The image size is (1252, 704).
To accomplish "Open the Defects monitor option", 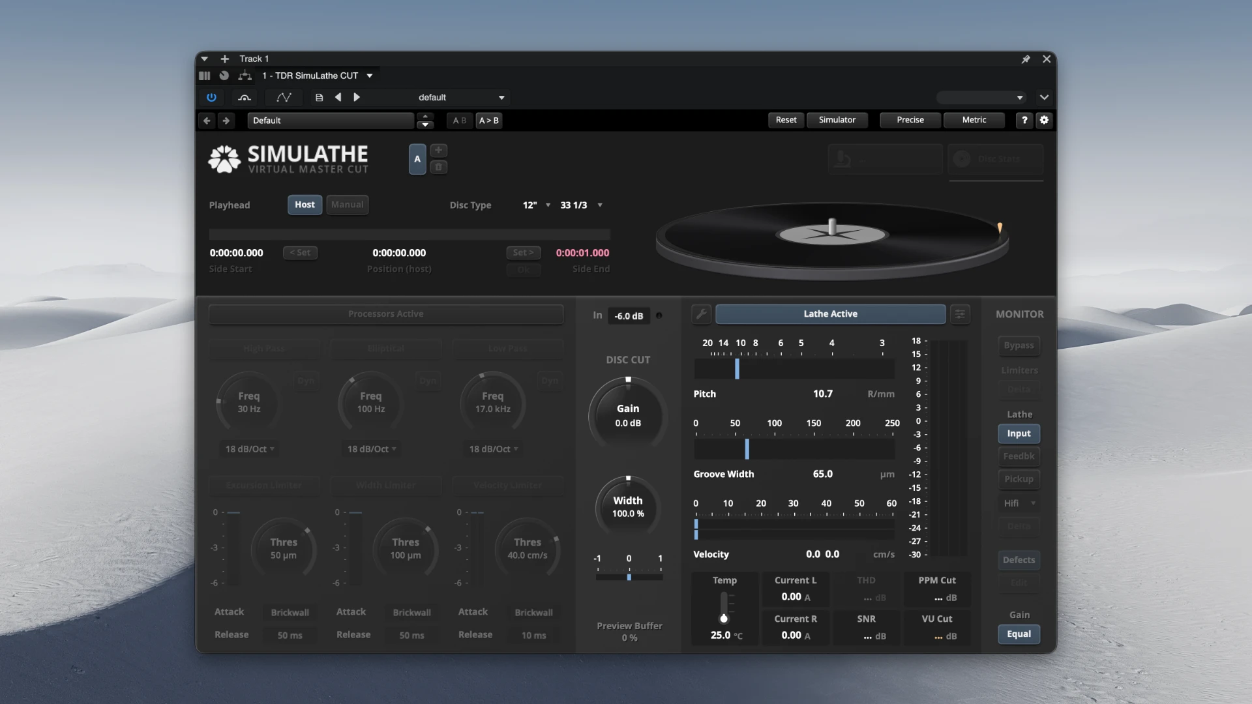I will coord(1019,560).
